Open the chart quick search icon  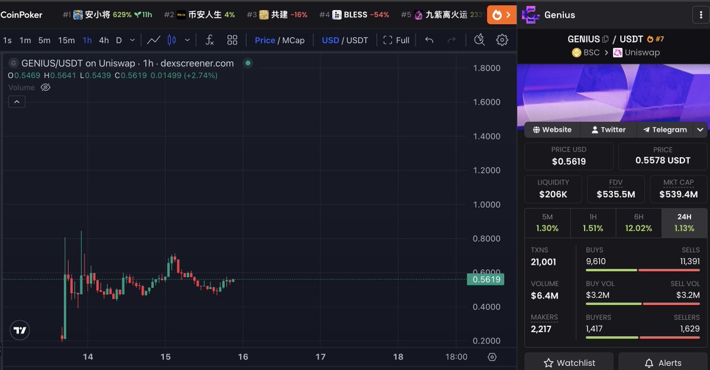click(480, 40)
